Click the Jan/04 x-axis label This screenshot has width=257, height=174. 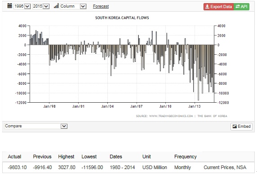[107, 106]
